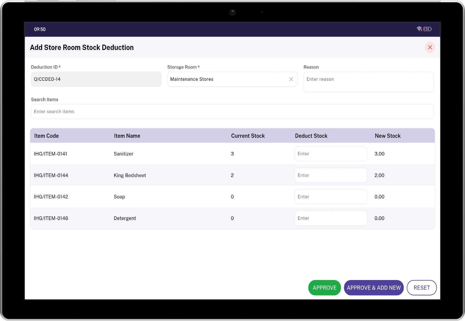The image size is (465, 321).
Task: Tap the battery indicator icon
Action: (x=427, y=29)
